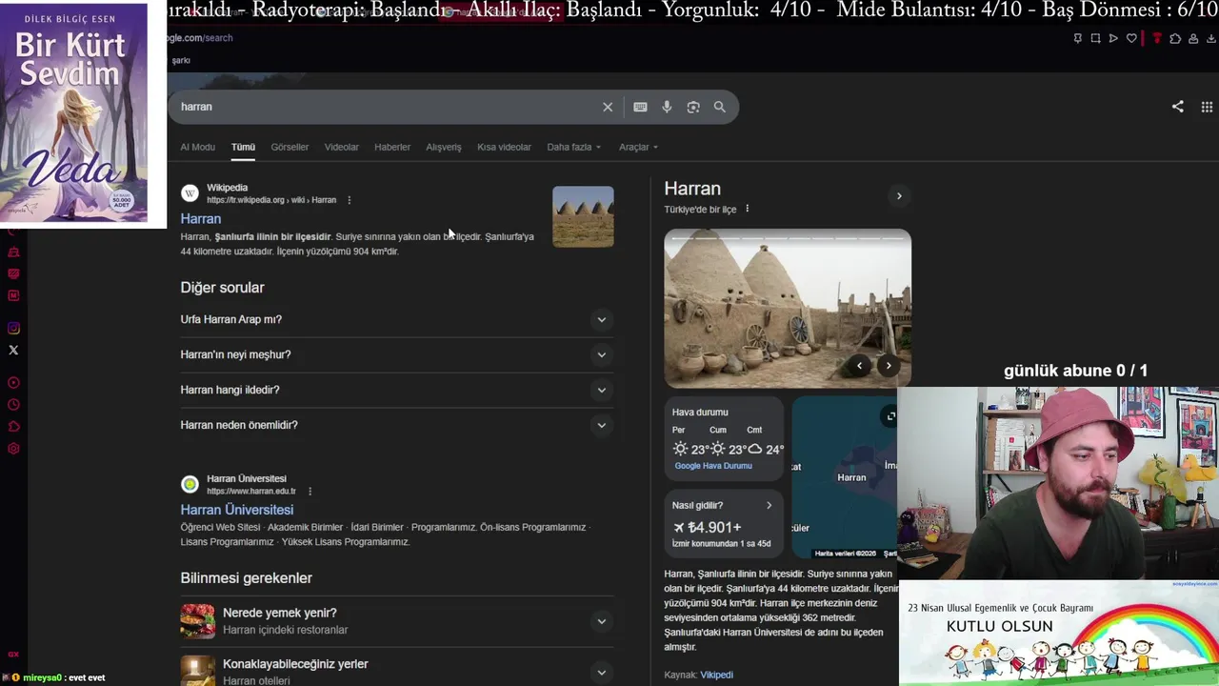
Task: Open the 'Harran Üniversitesi' result link
Action: (x=237, y=510)
